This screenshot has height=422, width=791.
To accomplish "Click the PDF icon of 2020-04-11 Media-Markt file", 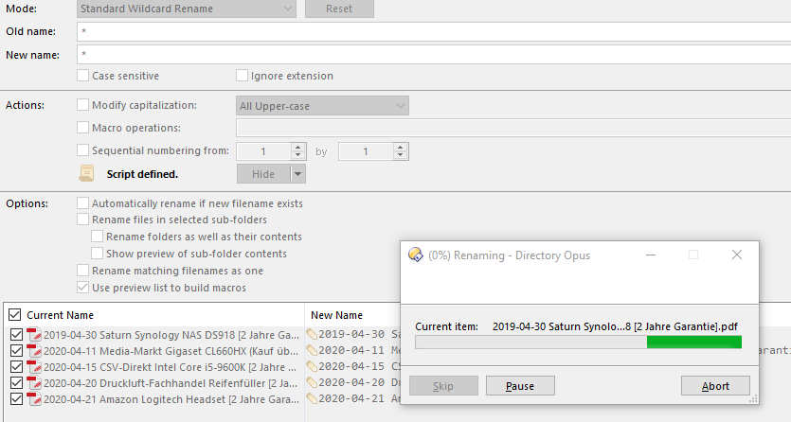I will (34, 350).
